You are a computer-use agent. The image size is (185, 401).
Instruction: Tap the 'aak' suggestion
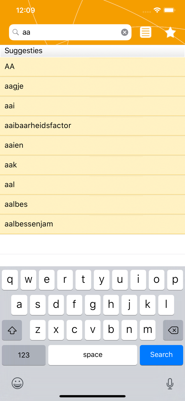click(x=92, y=165)
